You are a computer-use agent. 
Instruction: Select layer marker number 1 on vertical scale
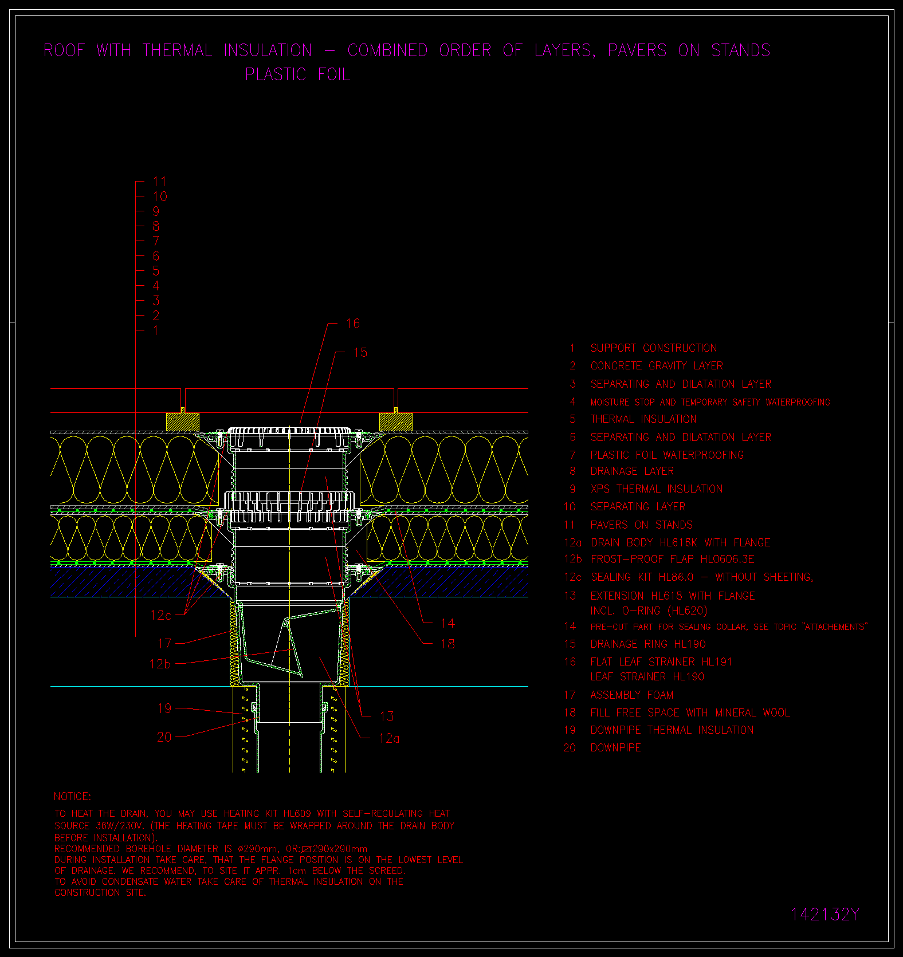pyautogui.click(x=156, y=330)
